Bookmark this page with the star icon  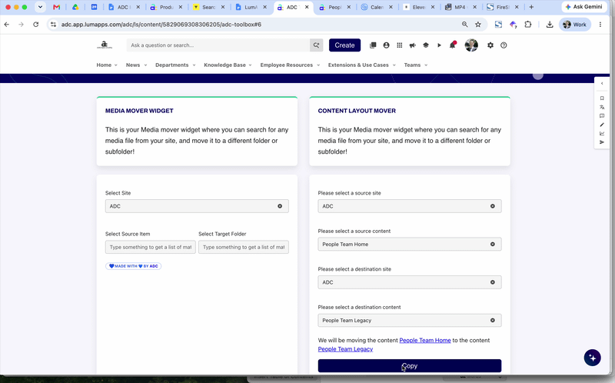tap(478, 25)
